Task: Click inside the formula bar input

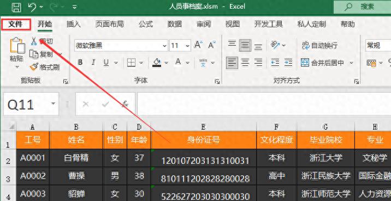Action: tap(264, 104)
